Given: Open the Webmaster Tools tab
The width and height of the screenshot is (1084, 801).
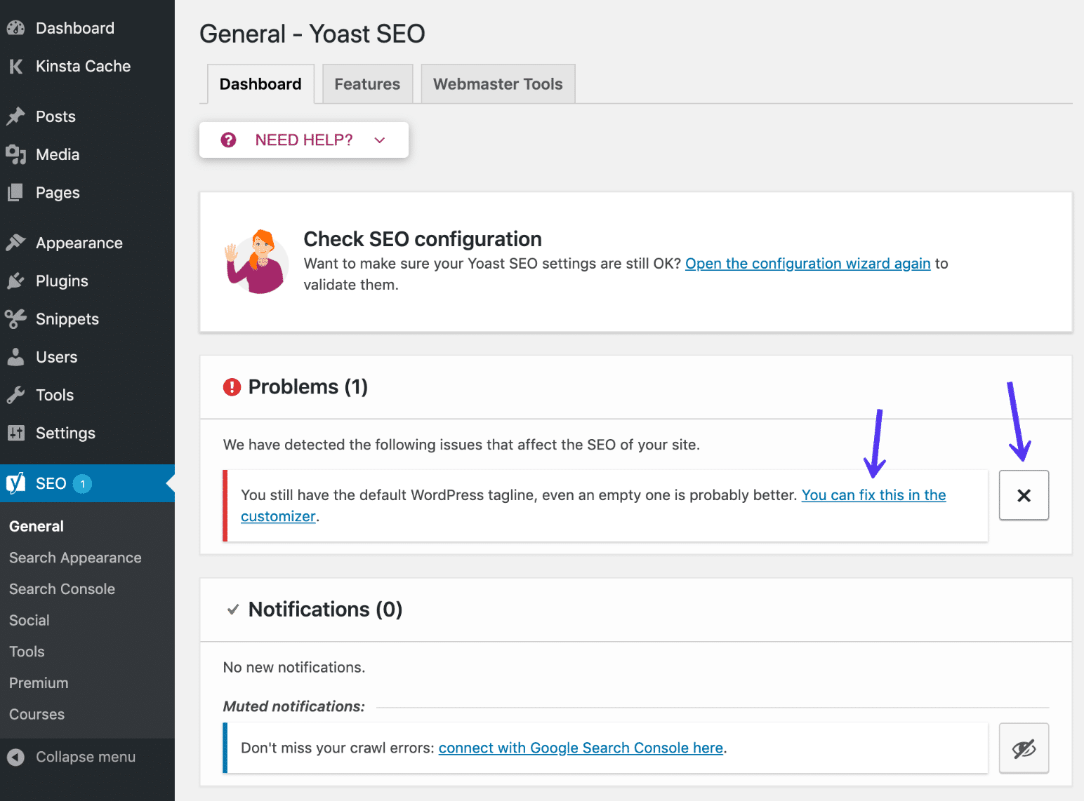Looking at the screenshot, I should 498,84.
